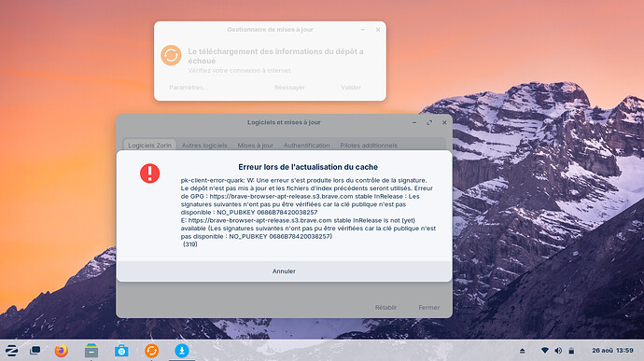Open the volume speaker indicator
This screenshot has width=644, height=361.
click(558, 351)
